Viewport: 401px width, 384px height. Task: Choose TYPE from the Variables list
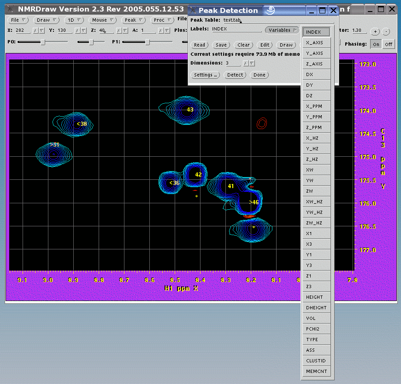click(x=316, y=339)
